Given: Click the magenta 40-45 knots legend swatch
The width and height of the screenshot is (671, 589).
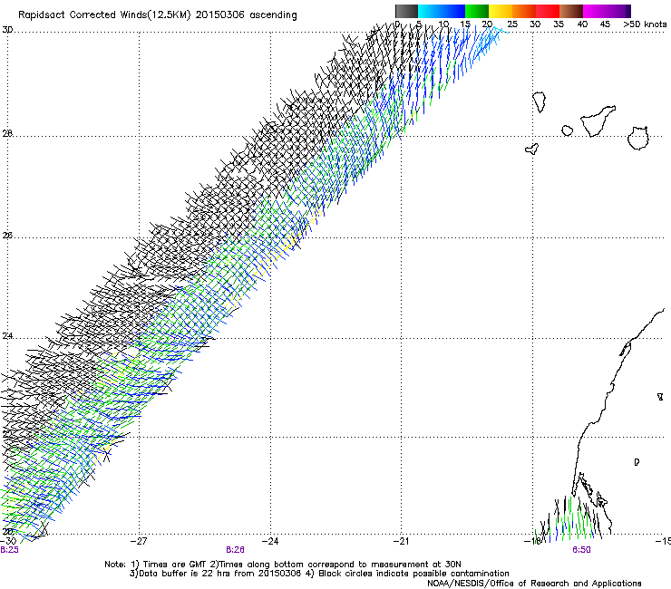Looking at the screenshot, I should [x=595, y=11].
